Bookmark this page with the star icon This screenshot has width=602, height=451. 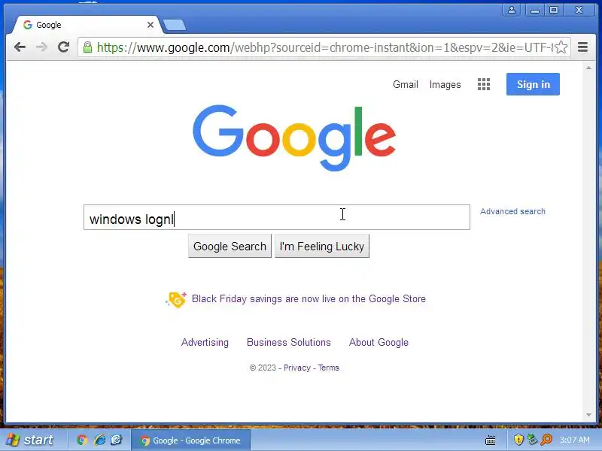pyautogui.click(x=561, y=47)
